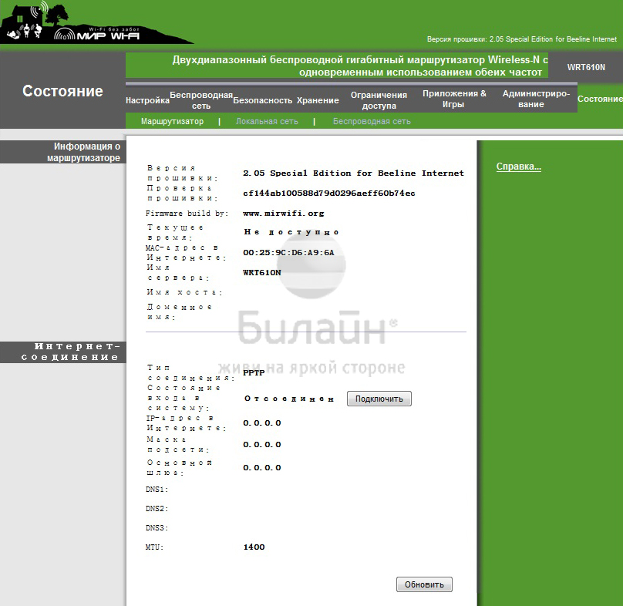This screenshot has width=623, height=606.
Task: Click the www.mirwifi.org text
Action: 283,214
